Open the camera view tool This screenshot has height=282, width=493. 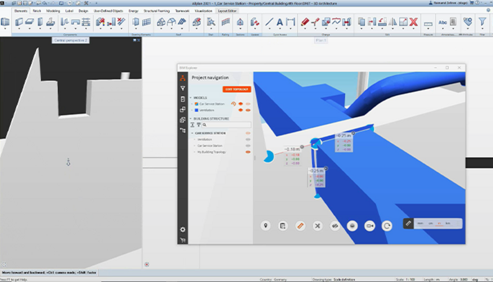[x=369, y=226]
